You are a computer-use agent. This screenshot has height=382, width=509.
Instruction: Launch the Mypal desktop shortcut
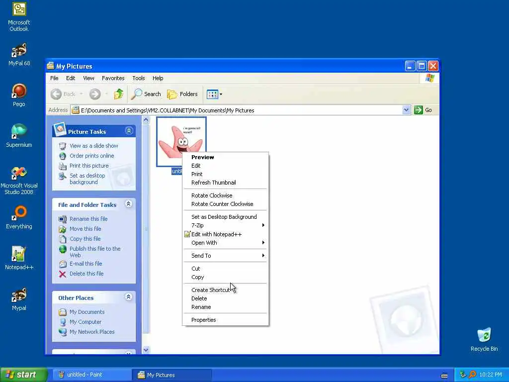tap(19, 299)
